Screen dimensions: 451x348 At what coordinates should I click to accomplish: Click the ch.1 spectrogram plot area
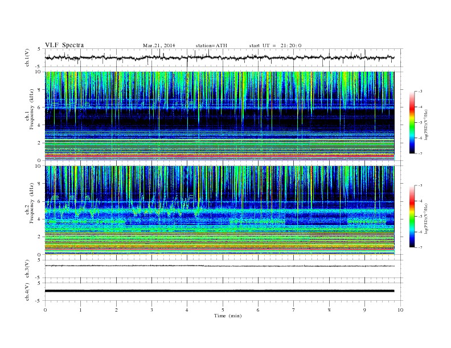[219, 116]
